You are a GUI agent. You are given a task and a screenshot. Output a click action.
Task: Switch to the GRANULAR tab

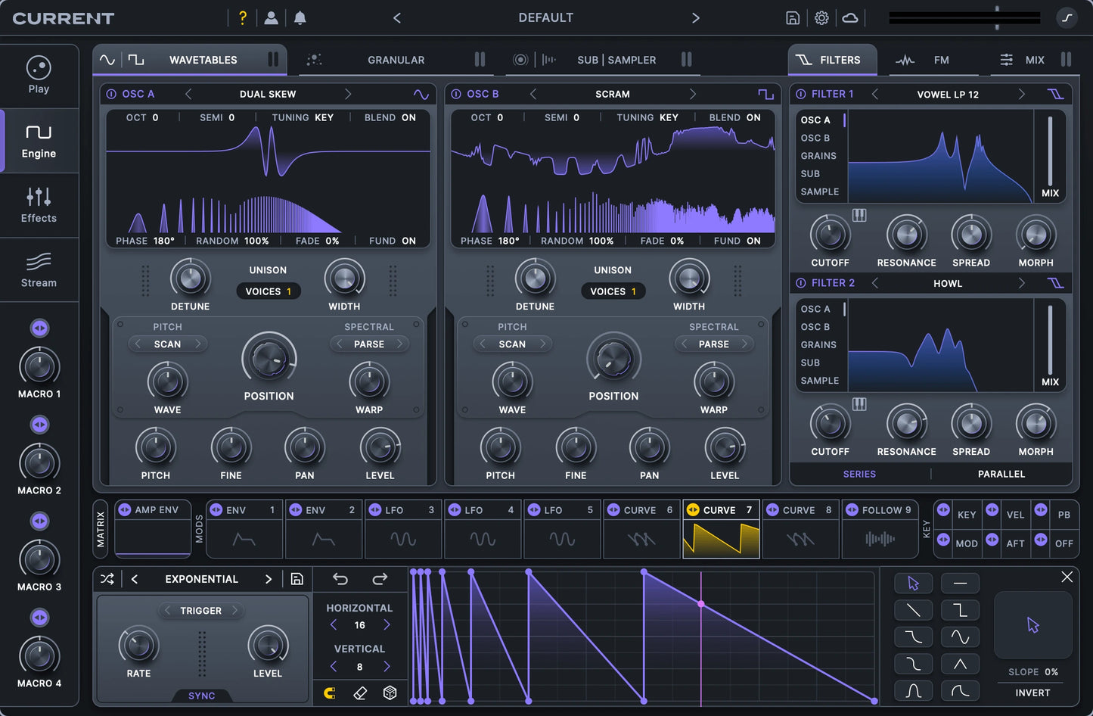tap(396, 60)
